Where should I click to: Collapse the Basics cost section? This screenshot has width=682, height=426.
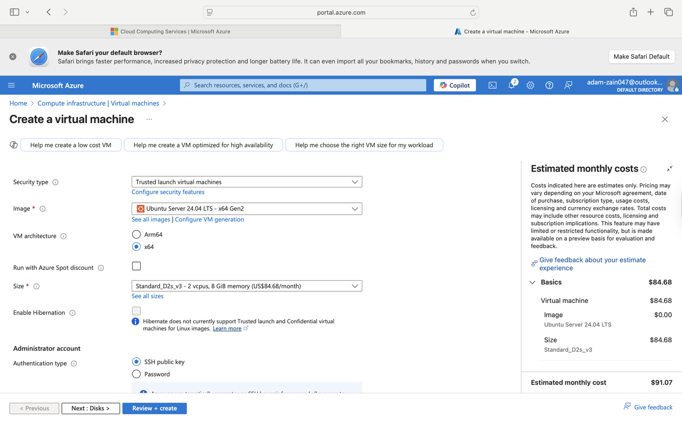click(x=532, y=282)
